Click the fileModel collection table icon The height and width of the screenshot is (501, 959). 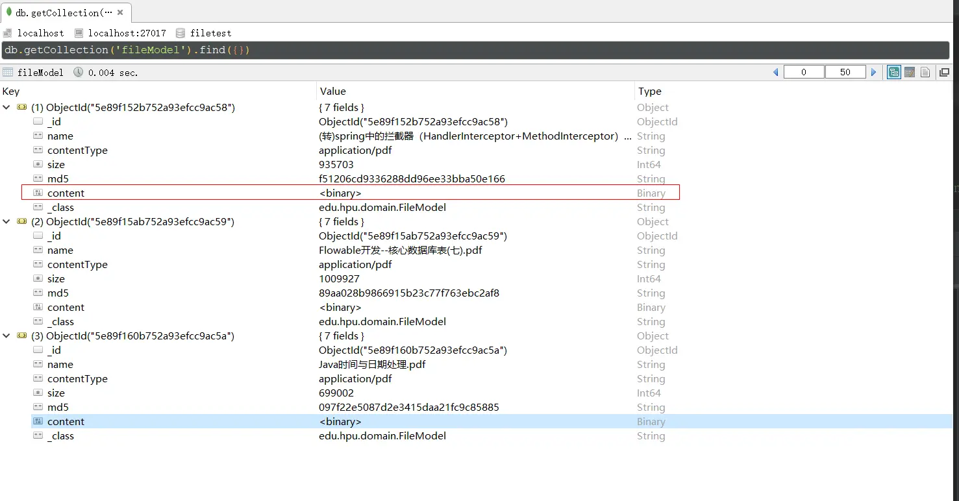point(8,72)
